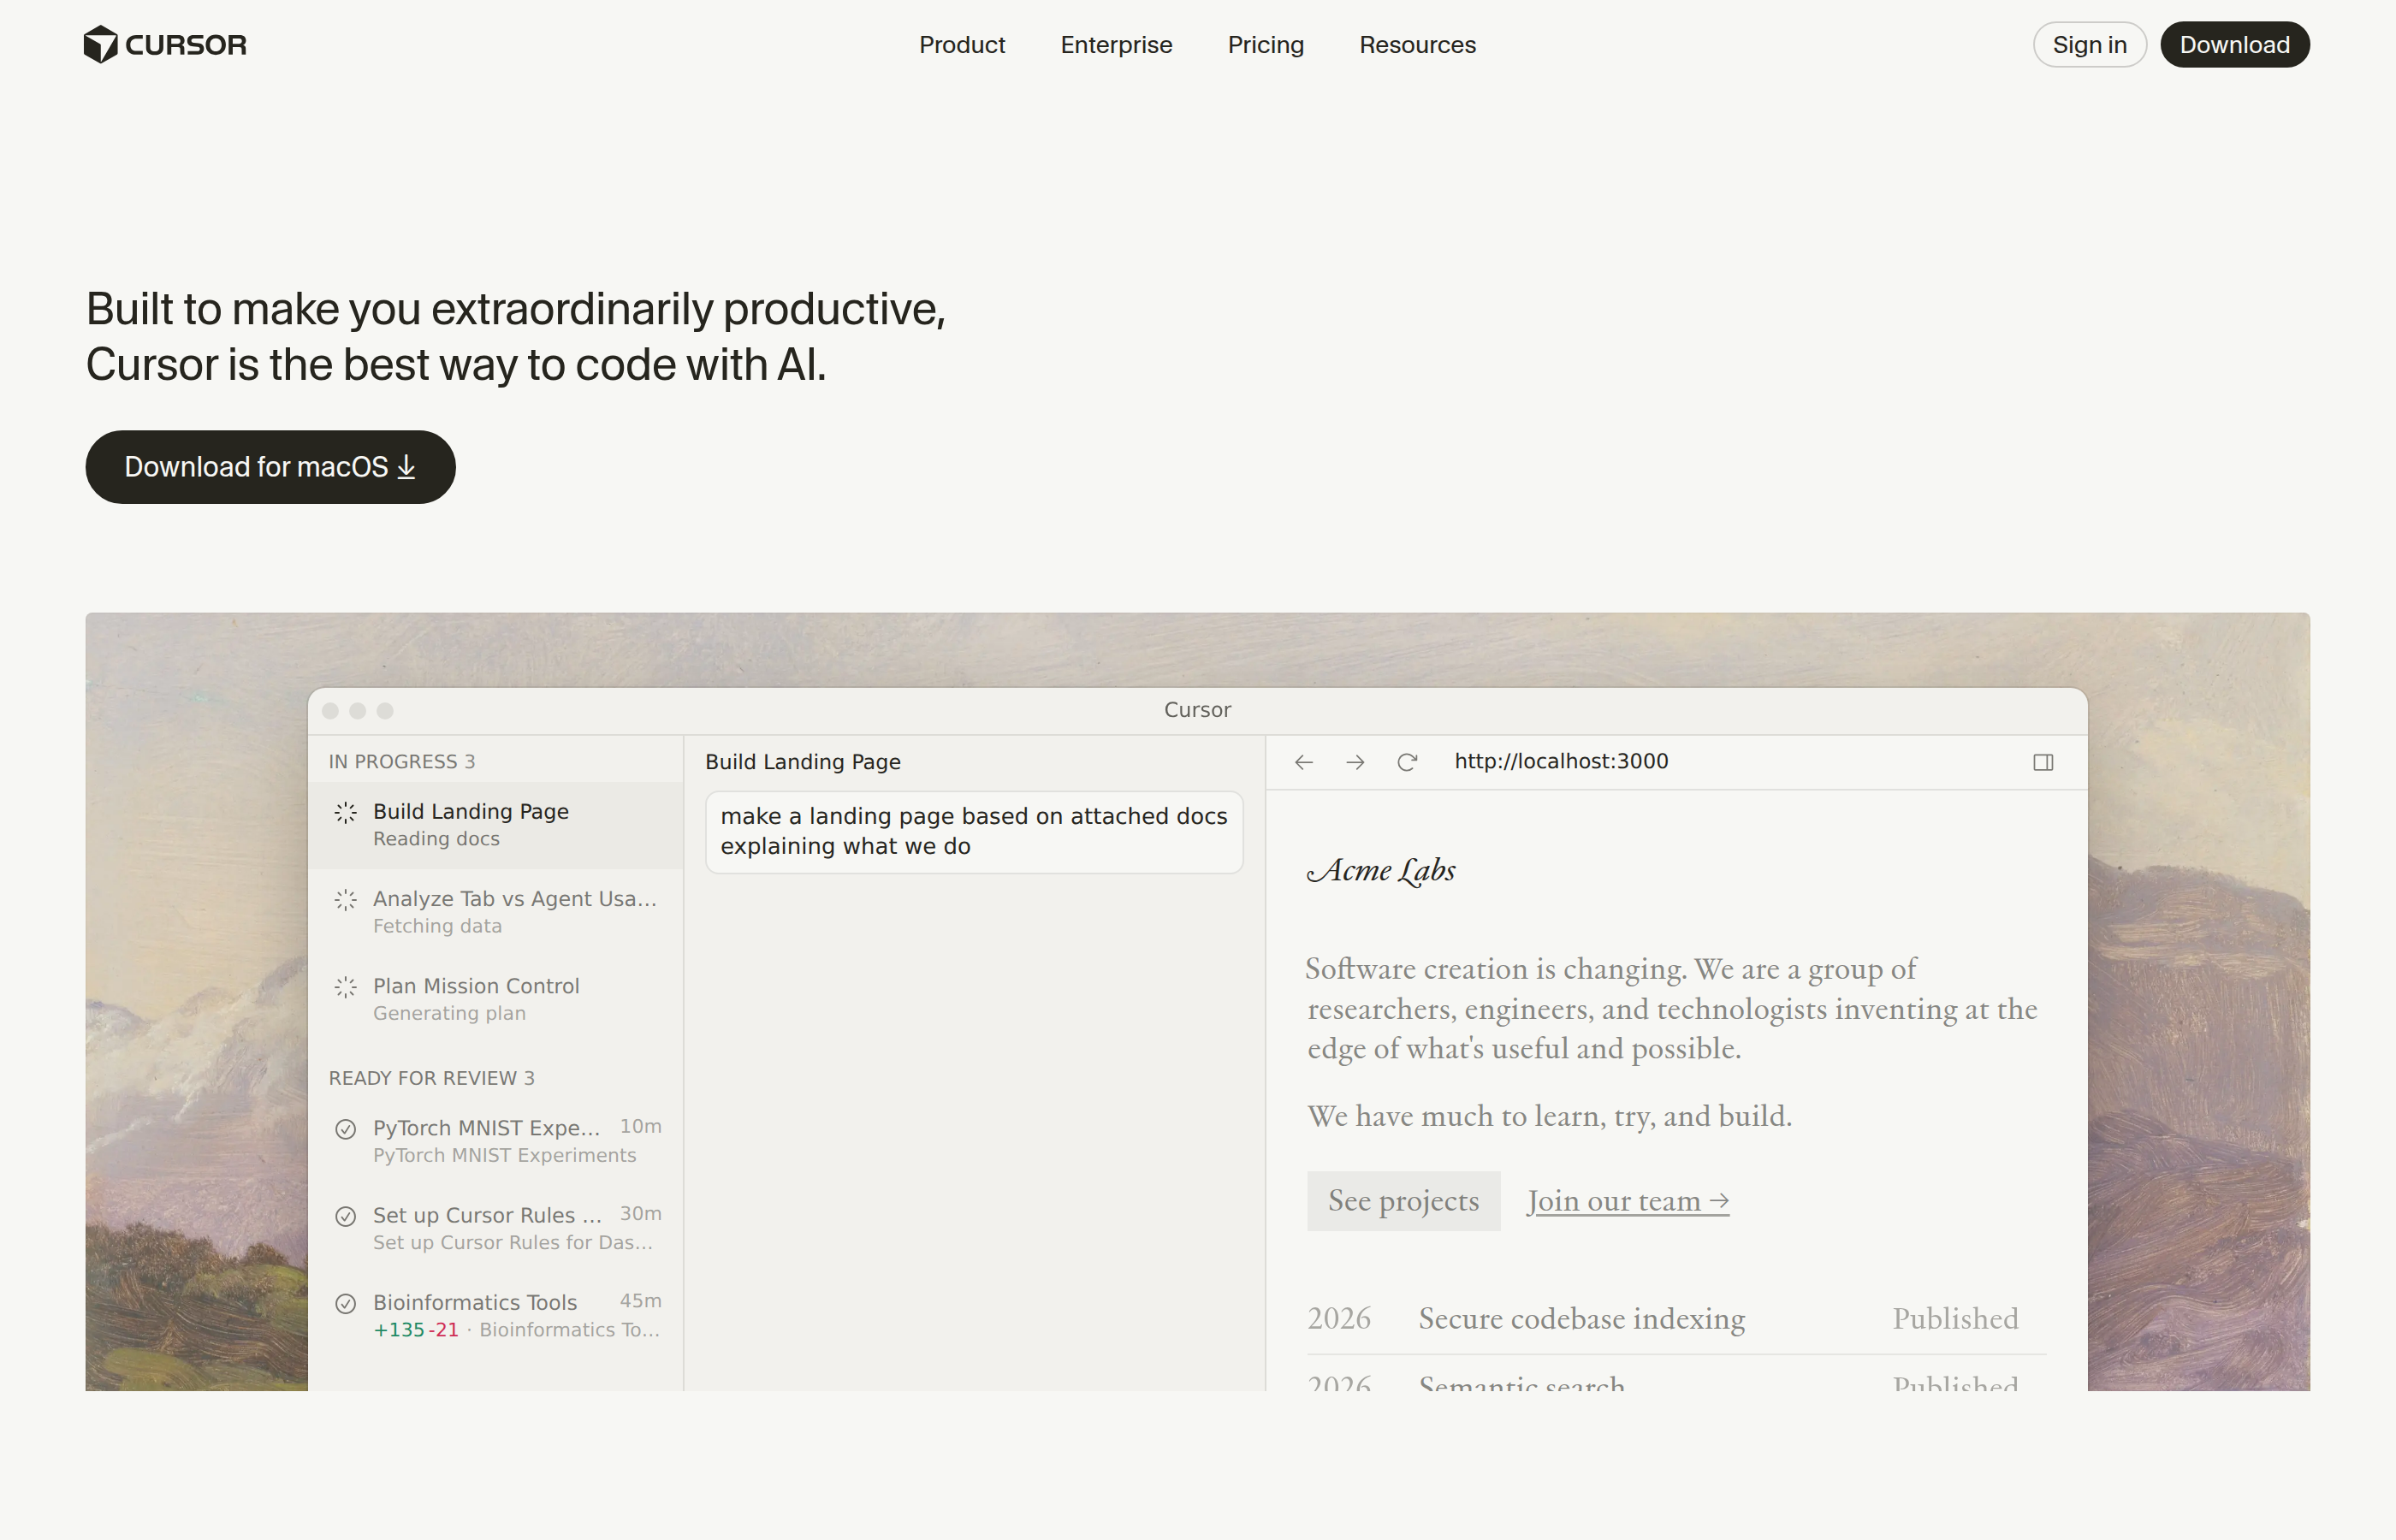Screen dimensions: 2396x1540
Task: Click checkmark icon next to PyTorch MNIST
Action: tap(345, 1129)
